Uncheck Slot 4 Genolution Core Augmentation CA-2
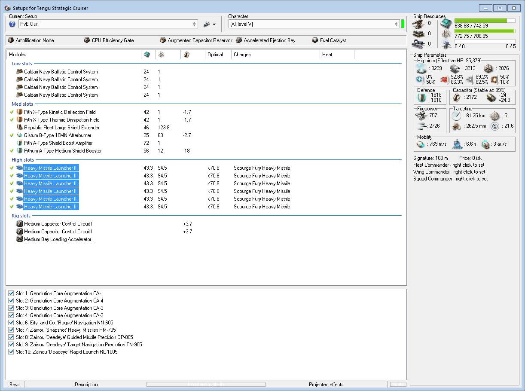The image size is (525, 391). [x=11, y=315]
